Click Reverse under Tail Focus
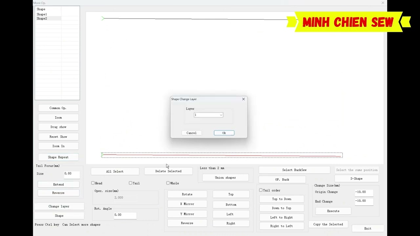The image size is (420, 236). 58,193
